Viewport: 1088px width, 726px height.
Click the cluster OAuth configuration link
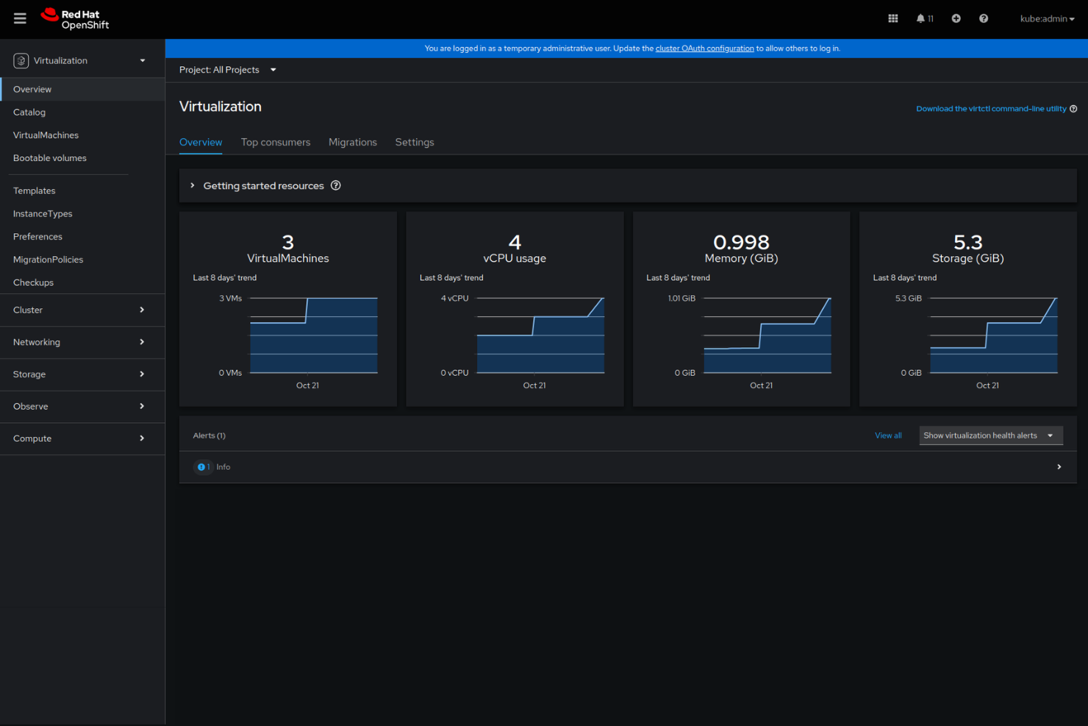704,48
